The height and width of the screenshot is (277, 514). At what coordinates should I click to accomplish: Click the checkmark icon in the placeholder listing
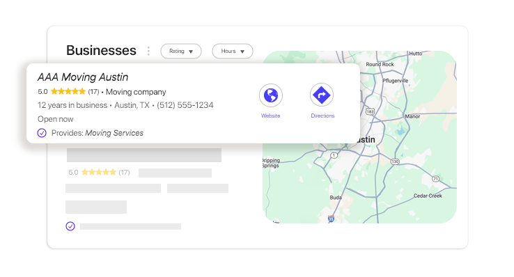pos(70,226)
